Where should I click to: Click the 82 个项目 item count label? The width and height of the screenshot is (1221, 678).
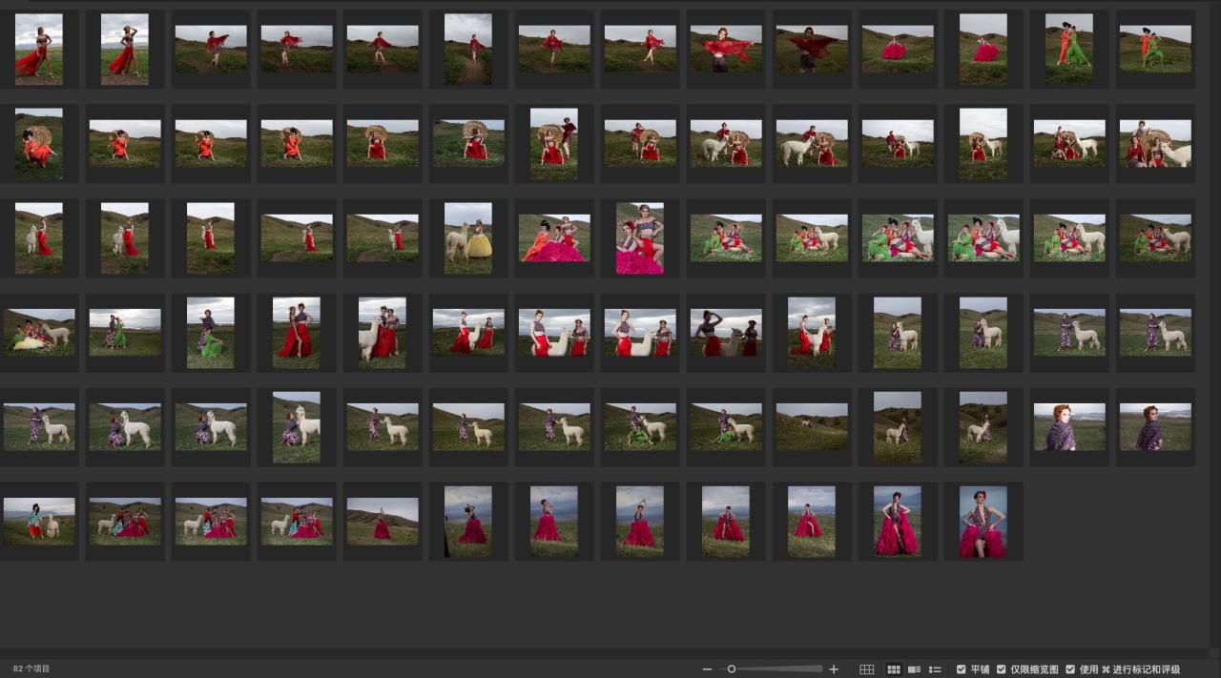(31, 669)
